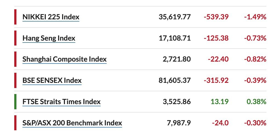Open the BSE SENSEX Index link
This screenshot has height=133, width=273.
(52, 80)
